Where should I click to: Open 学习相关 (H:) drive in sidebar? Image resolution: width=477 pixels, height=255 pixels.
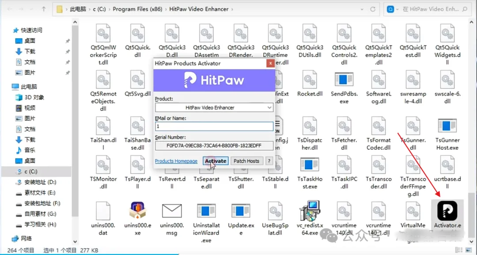[x=41, y=224]
